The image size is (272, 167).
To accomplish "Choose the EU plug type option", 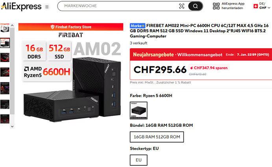I will pos(139,160).
